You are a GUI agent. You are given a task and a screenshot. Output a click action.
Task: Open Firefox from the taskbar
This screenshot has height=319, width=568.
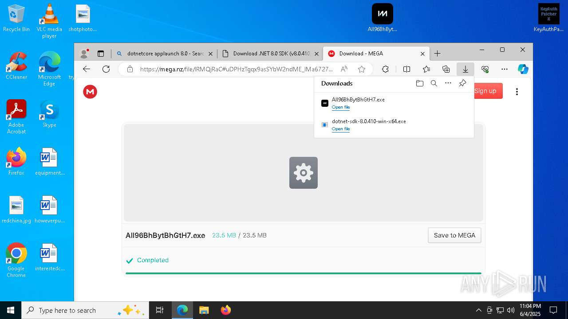(225, 310)
